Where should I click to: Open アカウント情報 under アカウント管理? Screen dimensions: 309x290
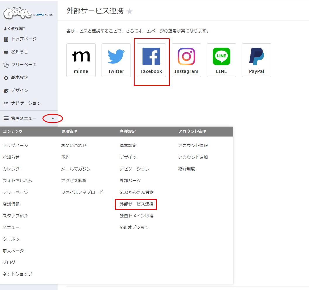(x=193, y=146)
